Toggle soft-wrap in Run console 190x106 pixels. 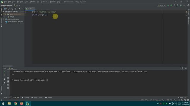pyautogui.click(x=8, y=78)
